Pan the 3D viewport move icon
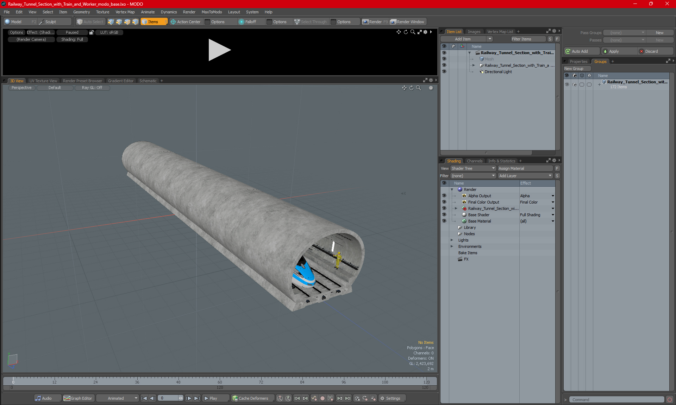This screenshot has height=405, width=676. click(x=404, y=88)
